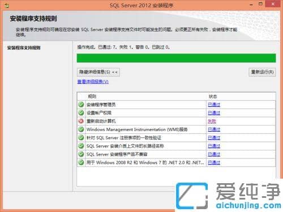Viewport: 283px width, 212px height.
Task: Open 已通过 link for Windows Management Instrumentation
Action: point(214,129)
